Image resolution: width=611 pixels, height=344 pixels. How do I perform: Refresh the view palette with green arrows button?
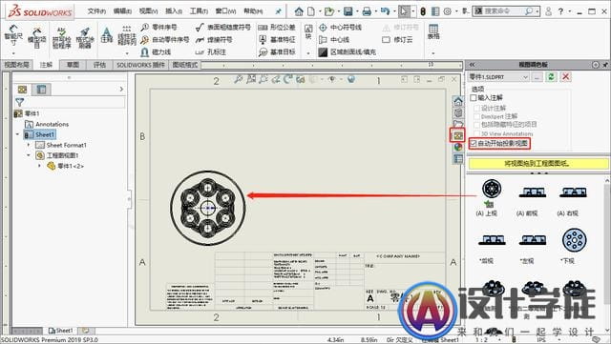point(551,76)
